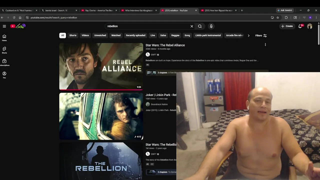This screenshot has width=320, height=180.
Task: Reload the current page
Action: (14, 17)
